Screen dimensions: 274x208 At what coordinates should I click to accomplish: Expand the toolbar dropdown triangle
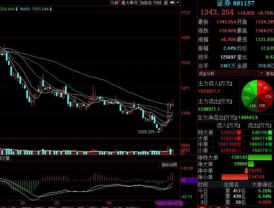pos(178,3)
